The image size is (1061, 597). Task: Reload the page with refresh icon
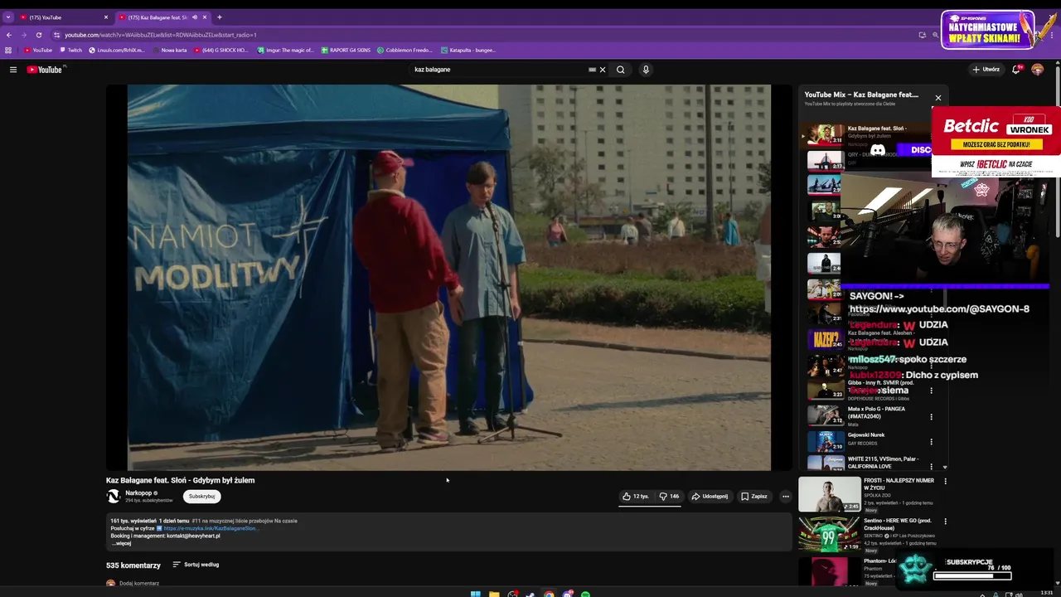tap(39, 35)
